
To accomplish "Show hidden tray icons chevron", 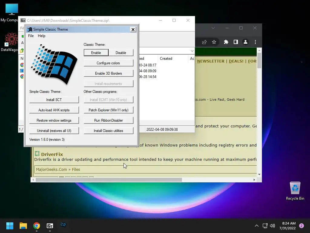I will pos(257,226).
